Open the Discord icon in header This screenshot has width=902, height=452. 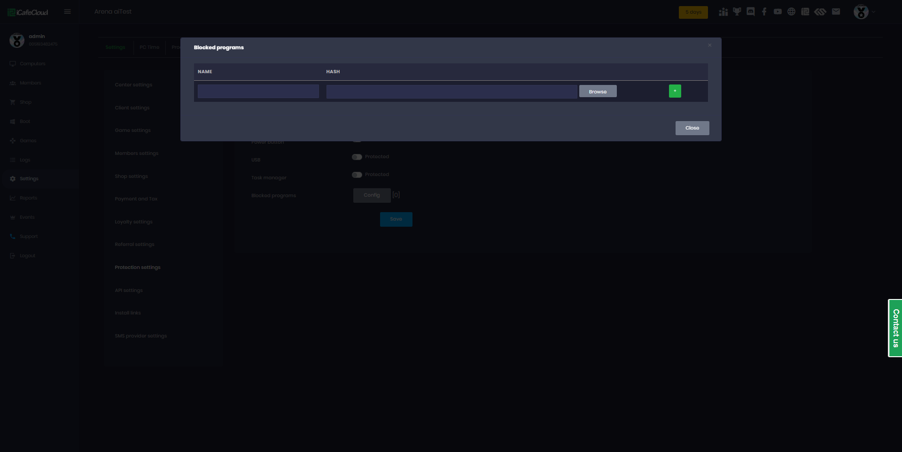pyautogui.click(x=750, y=12)
